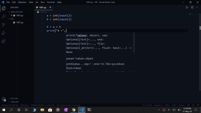
Task: Open Microsoft Store from the taskbar
Action: (x=50, y=110)
